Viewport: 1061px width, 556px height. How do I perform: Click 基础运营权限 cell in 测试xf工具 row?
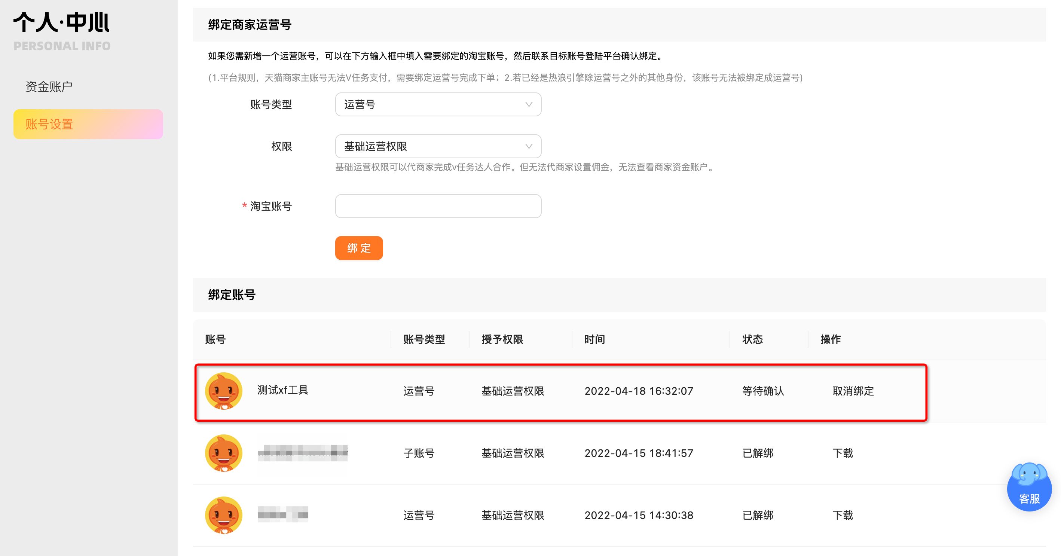[x=513, y=391]
